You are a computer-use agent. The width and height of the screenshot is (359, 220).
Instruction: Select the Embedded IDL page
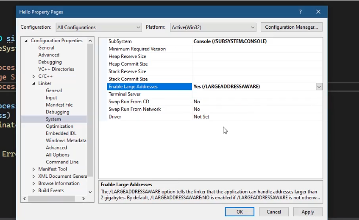(61, 133)
